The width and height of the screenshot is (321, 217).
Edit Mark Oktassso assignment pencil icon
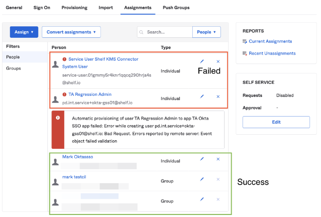click(202, 158)
